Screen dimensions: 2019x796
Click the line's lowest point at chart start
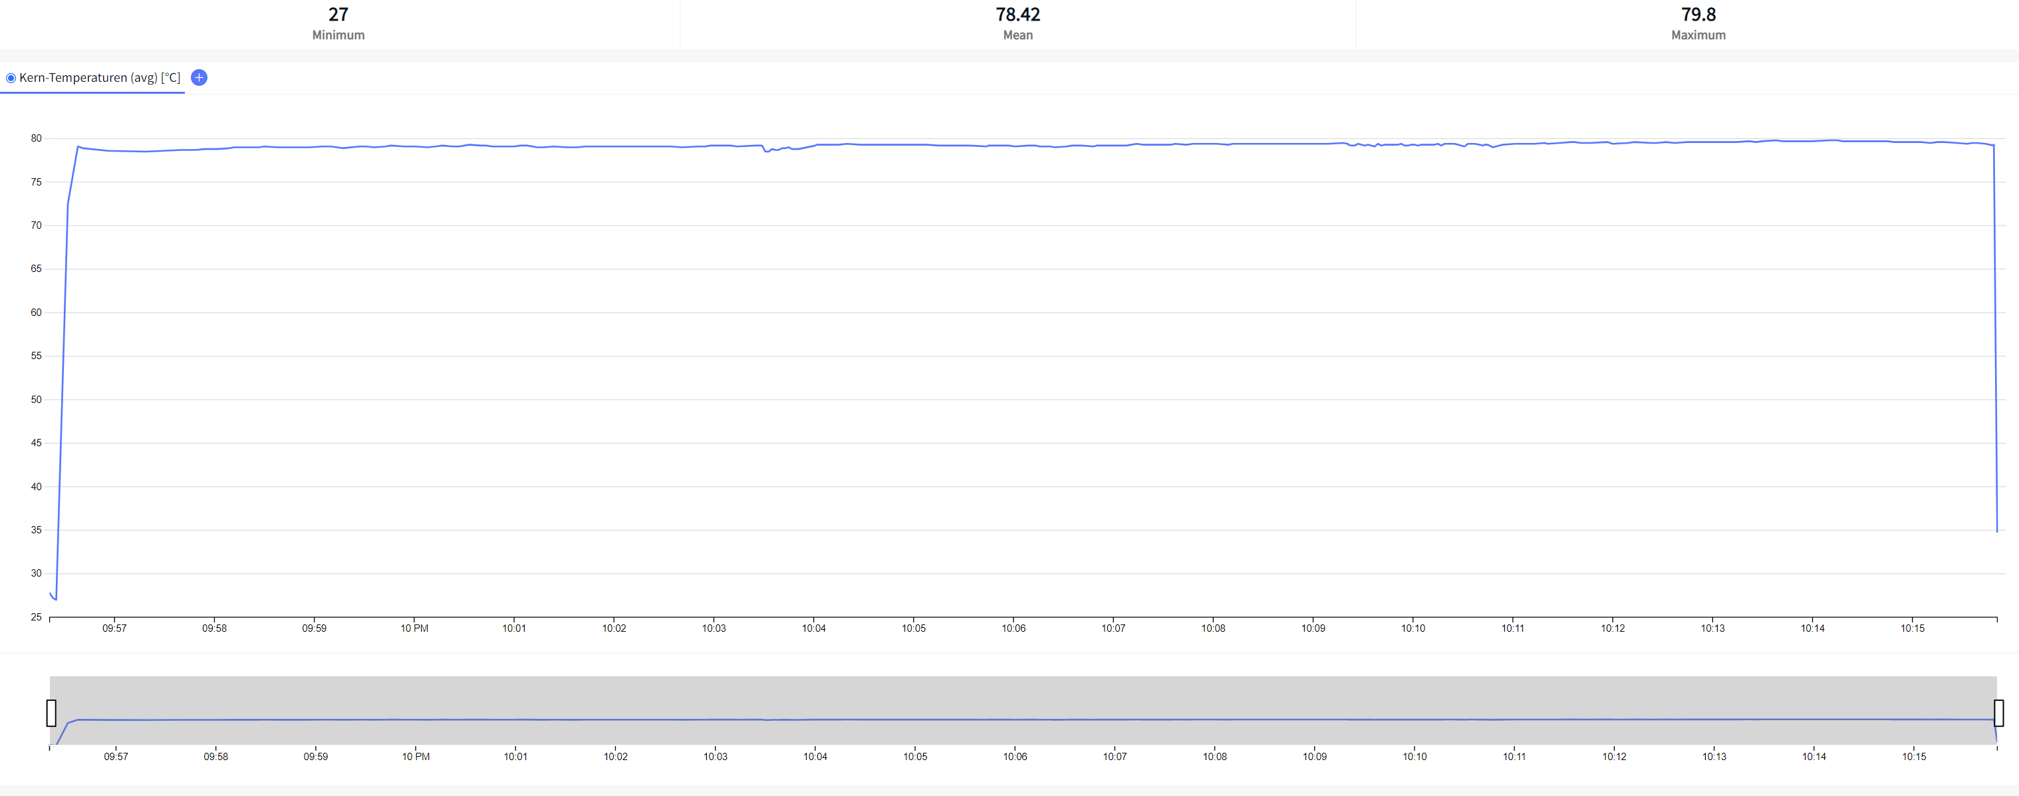(x=56, y=599)
